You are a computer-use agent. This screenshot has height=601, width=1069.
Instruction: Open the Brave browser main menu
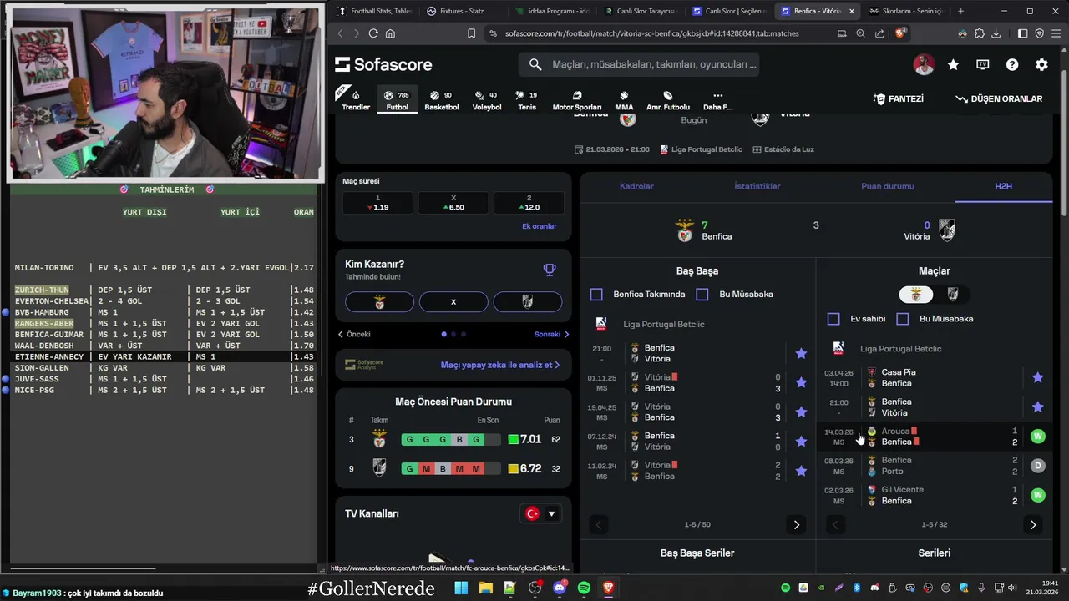tap(1056, 33)
